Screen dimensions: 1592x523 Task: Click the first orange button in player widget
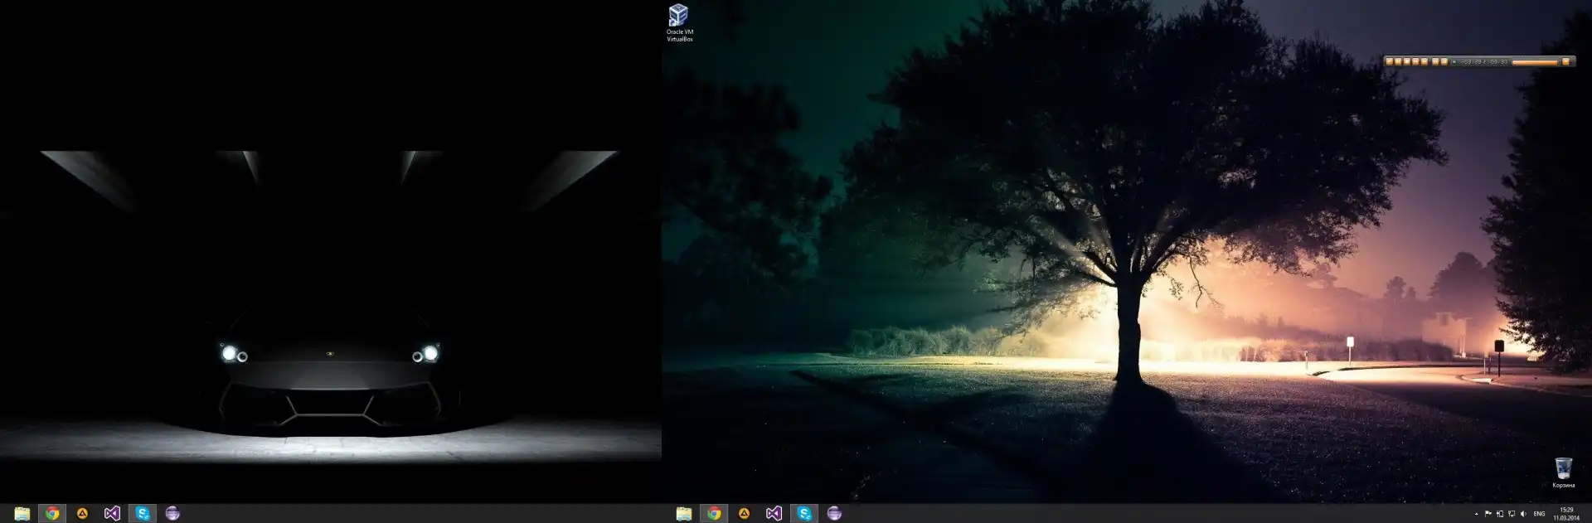pos(1390,62)
